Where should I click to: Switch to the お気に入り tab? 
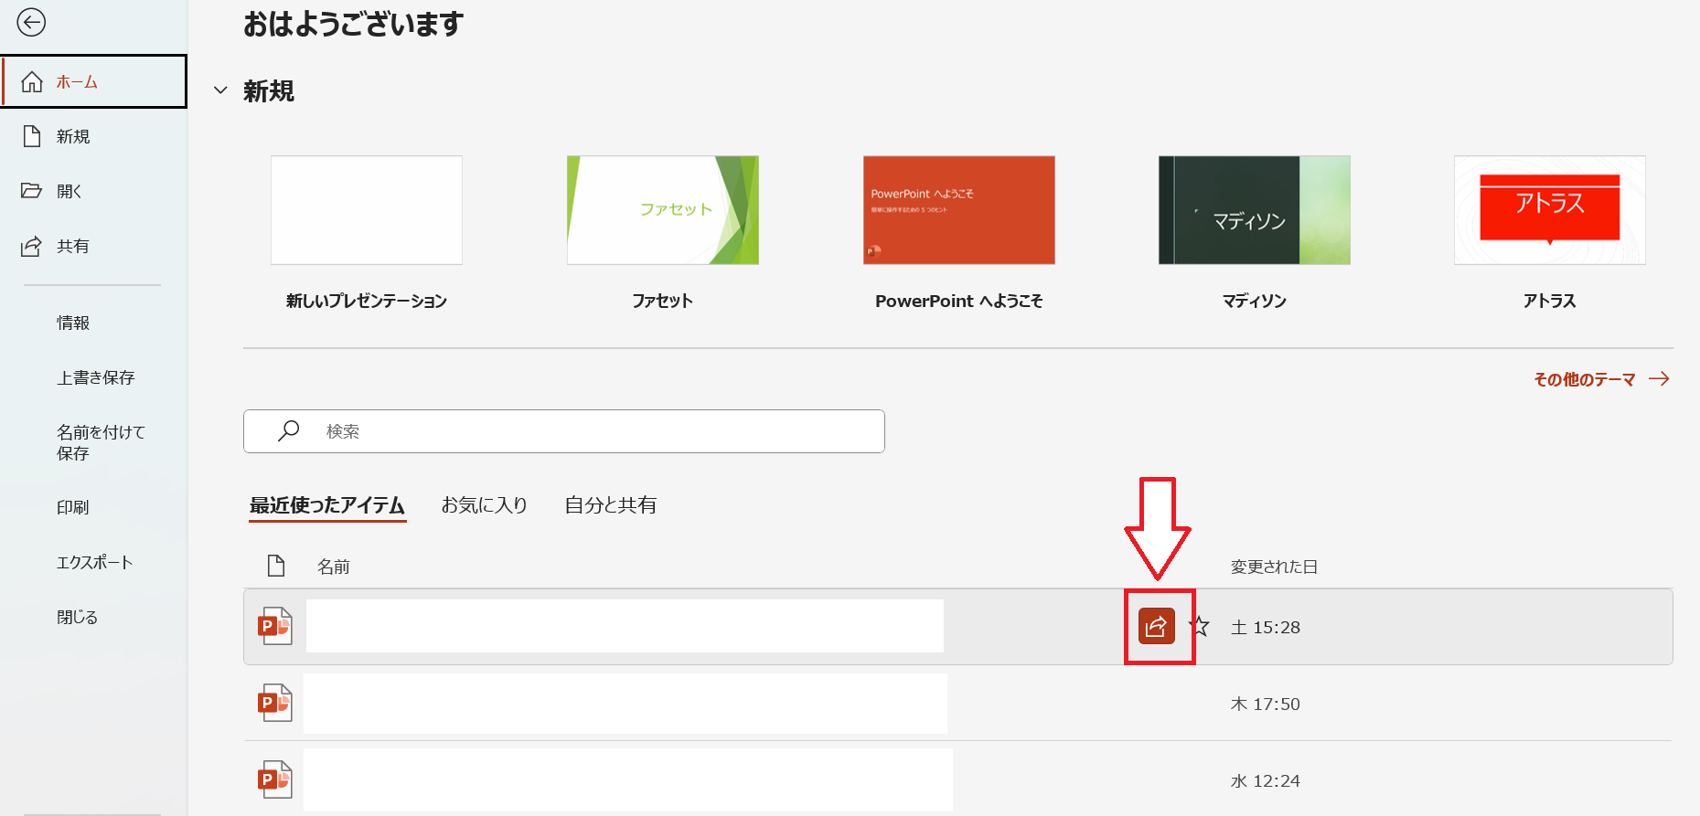(x=484, y=505)
